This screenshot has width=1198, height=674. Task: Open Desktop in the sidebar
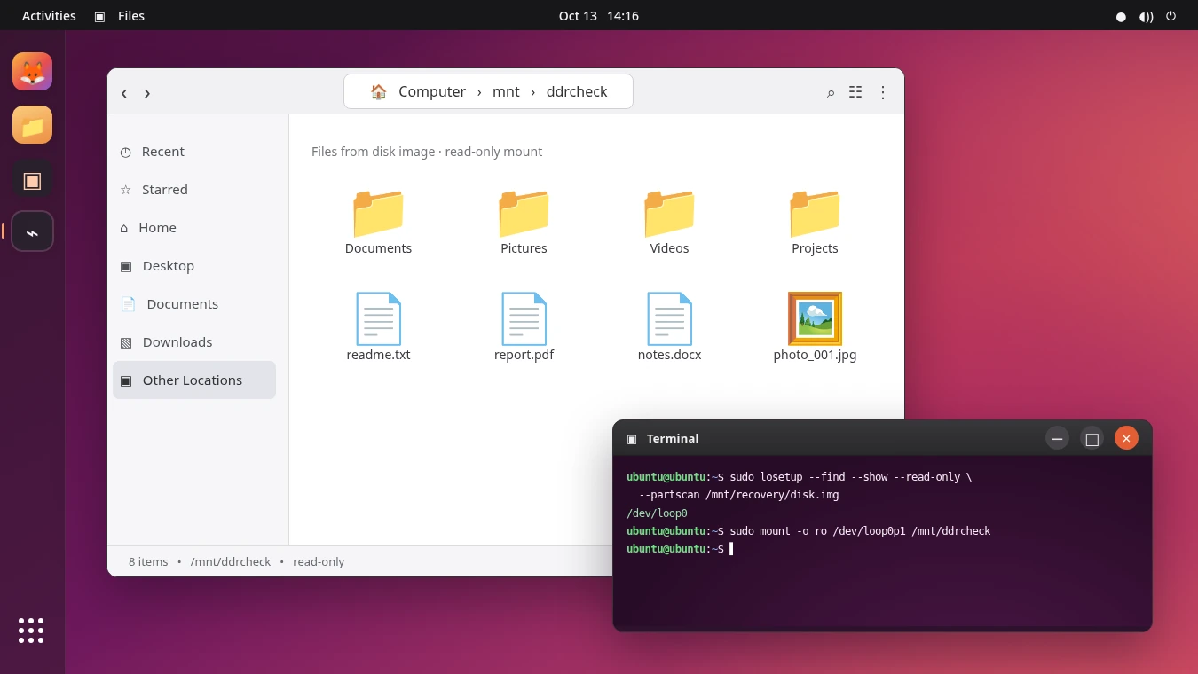click(x=194, y=266)
